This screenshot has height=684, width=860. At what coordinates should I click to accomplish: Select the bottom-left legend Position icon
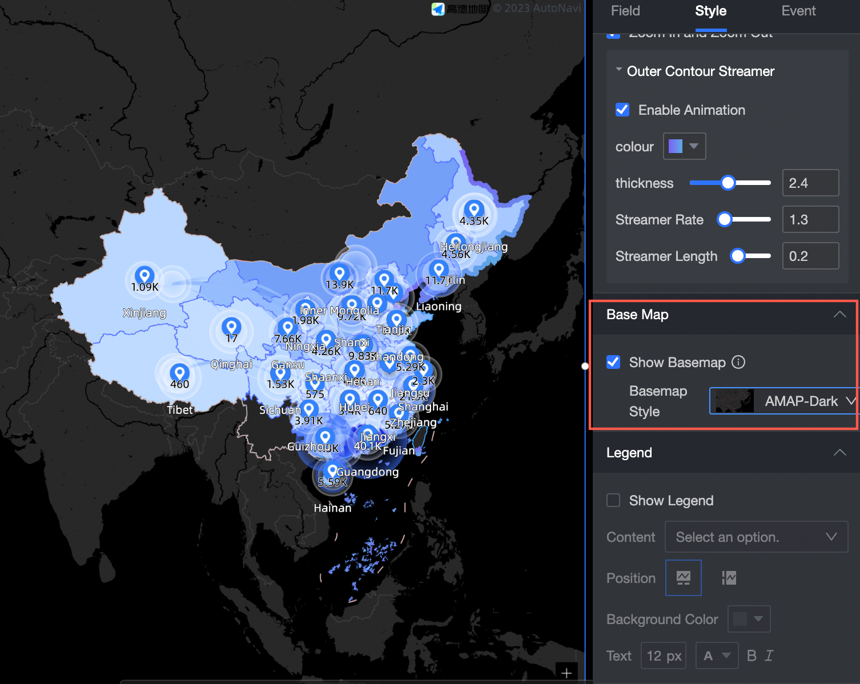[683, 577]
